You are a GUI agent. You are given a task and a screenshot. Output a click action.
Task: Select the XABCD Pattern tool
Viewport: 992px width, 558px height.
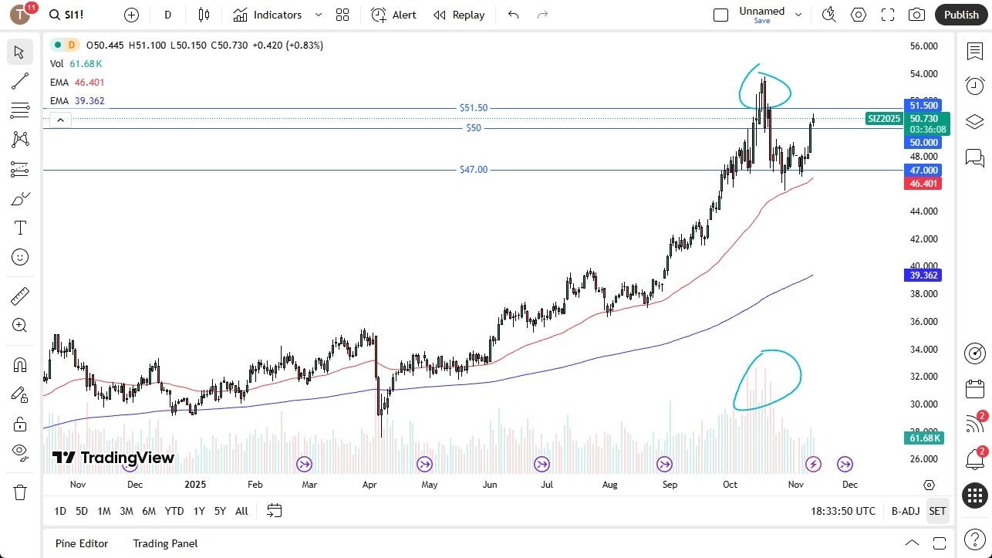tap(19, 138)
